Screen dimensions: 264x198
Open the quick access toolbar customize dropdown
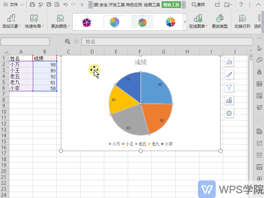pos(82,5)
